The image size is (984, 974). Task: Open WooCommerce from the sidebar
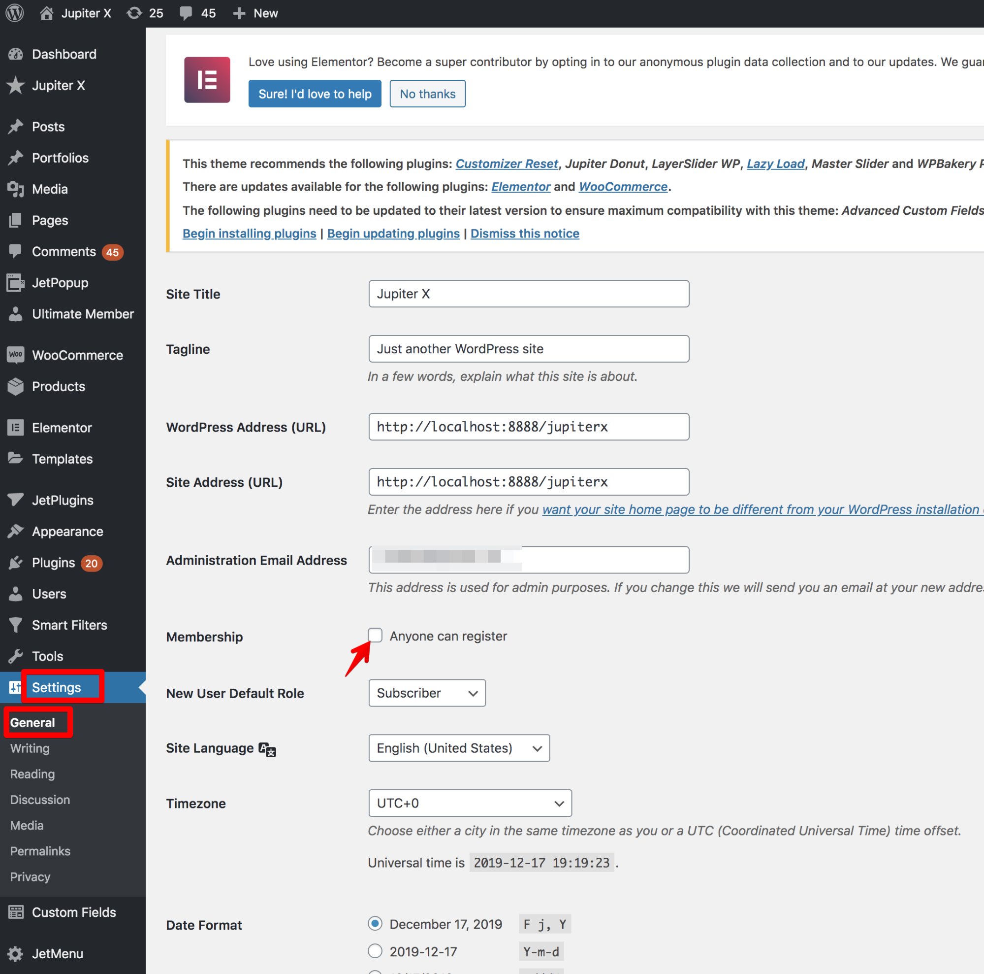[x=77, y=355]
